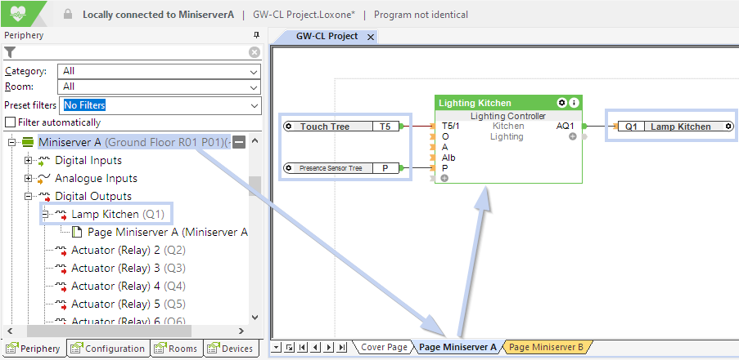Enable Filter automatically checkbox

[10, 122]
